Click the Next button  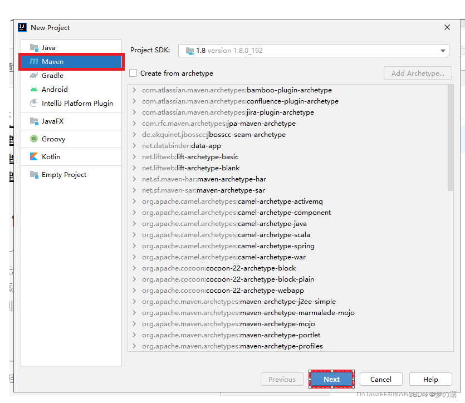tap(331, 379)
